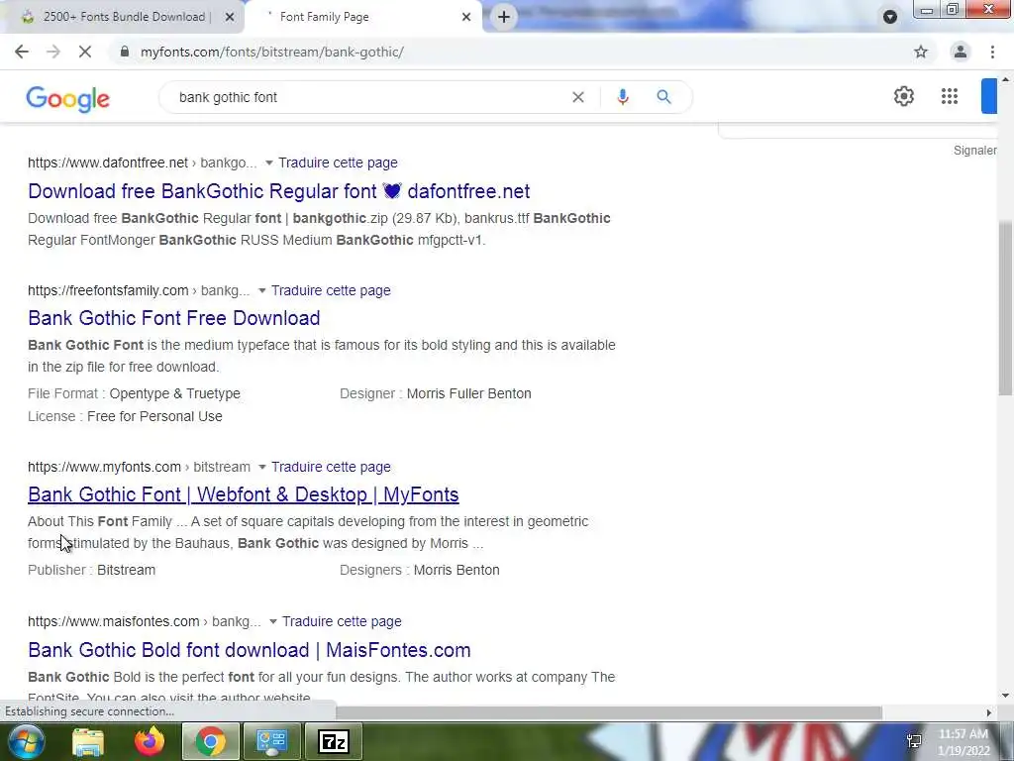This screenshot has width=1014, height=761.
Task: Open the control panel taskbar icon
Action: tap(271, 741)
